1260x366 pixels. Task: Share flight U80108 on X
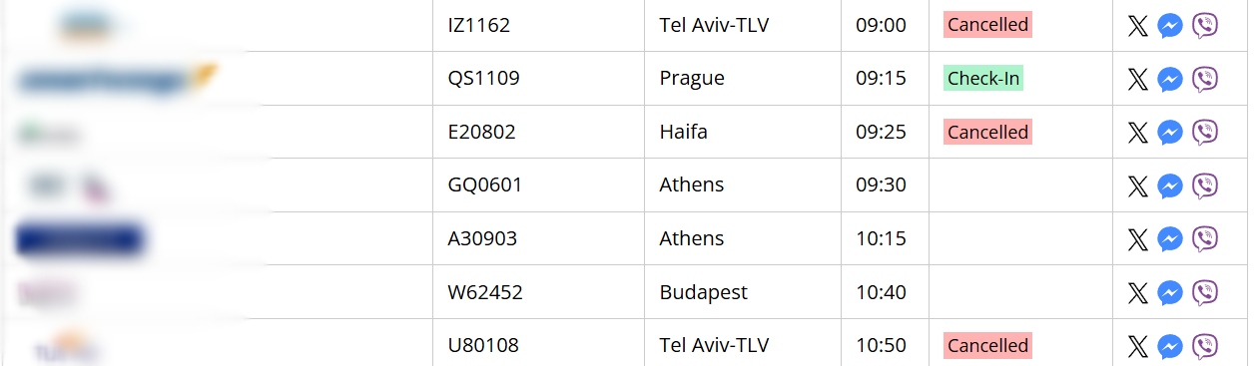[1137, 346]
